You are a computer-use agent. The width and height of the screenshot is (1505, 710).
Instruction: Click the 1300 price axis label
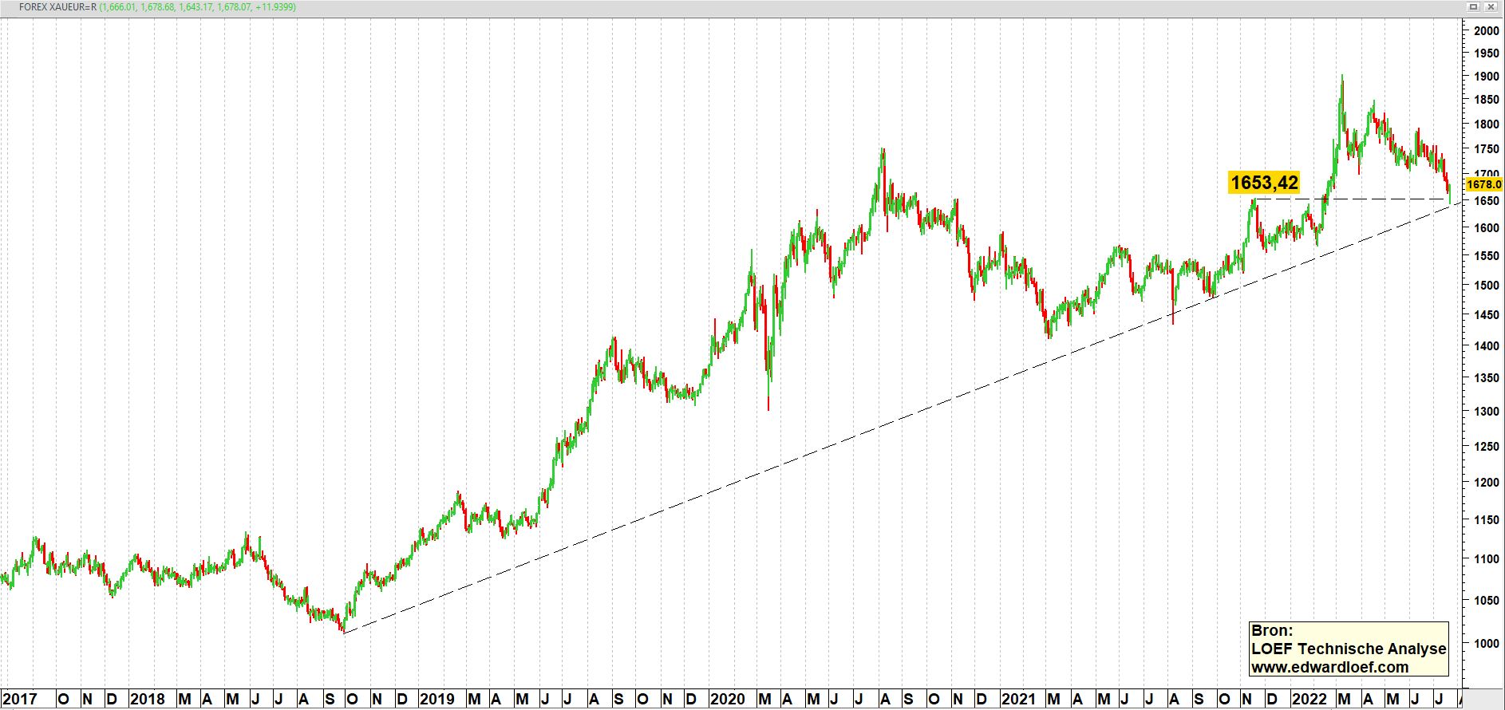[x=1487, y=411]
